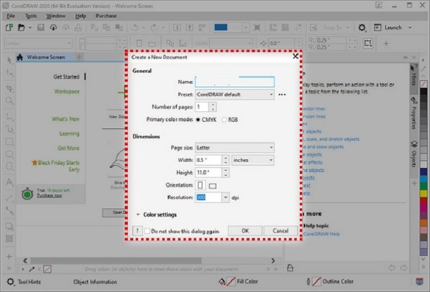This screenshot has height=292, width=430.
Task: Click the dialog help question mark
Action: [x=138, y=231]
